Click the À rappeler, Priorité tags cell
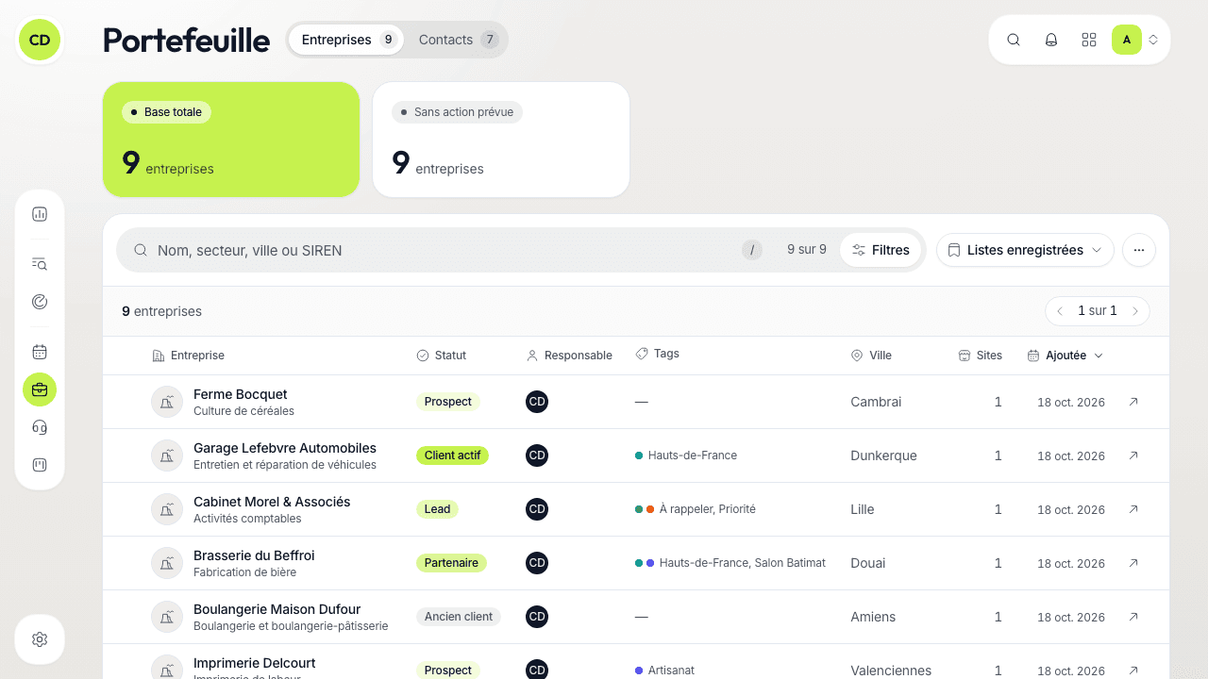This screenshot has width=1208, height=679. pyautogui.click(x=696, y=509)
